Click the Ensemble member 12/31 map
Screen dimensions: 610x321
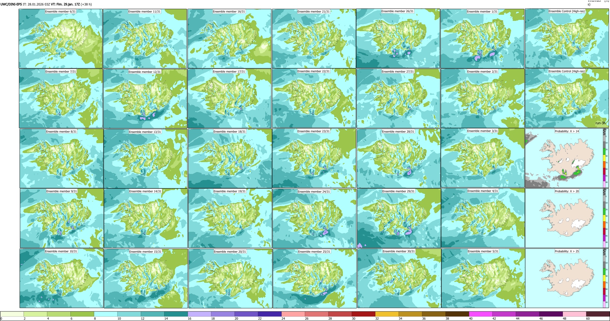(145, 99)
